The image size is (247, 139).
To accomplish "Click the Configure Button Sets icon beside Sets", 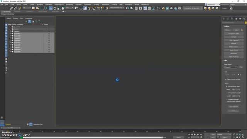I will [242, 30].
